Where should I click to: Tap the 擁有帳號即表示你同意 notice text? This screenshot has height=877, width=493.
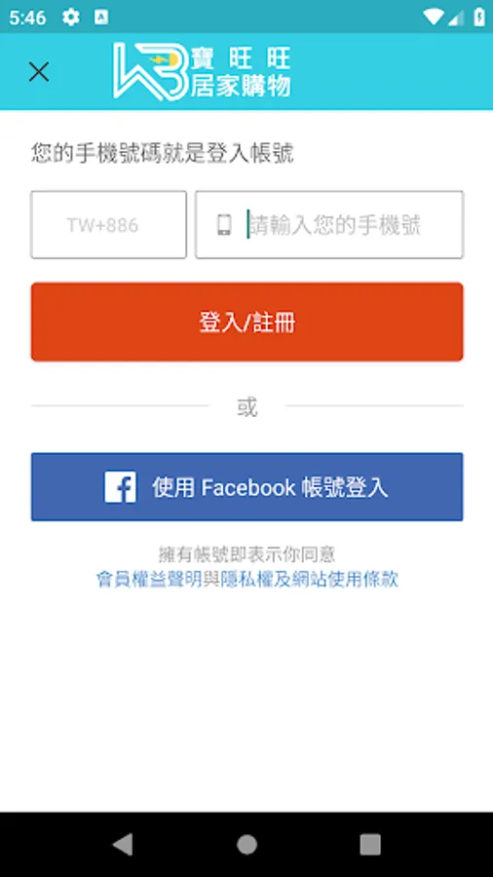point(247,554)
